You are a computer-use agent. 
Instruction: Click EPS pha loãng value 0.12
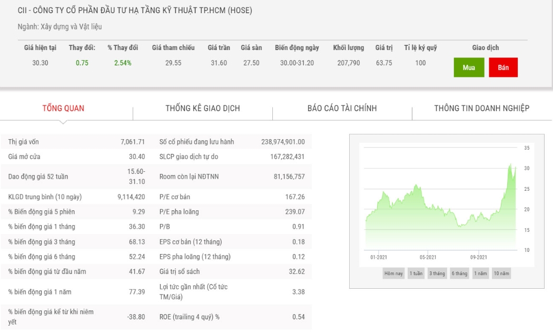(299, 257)
